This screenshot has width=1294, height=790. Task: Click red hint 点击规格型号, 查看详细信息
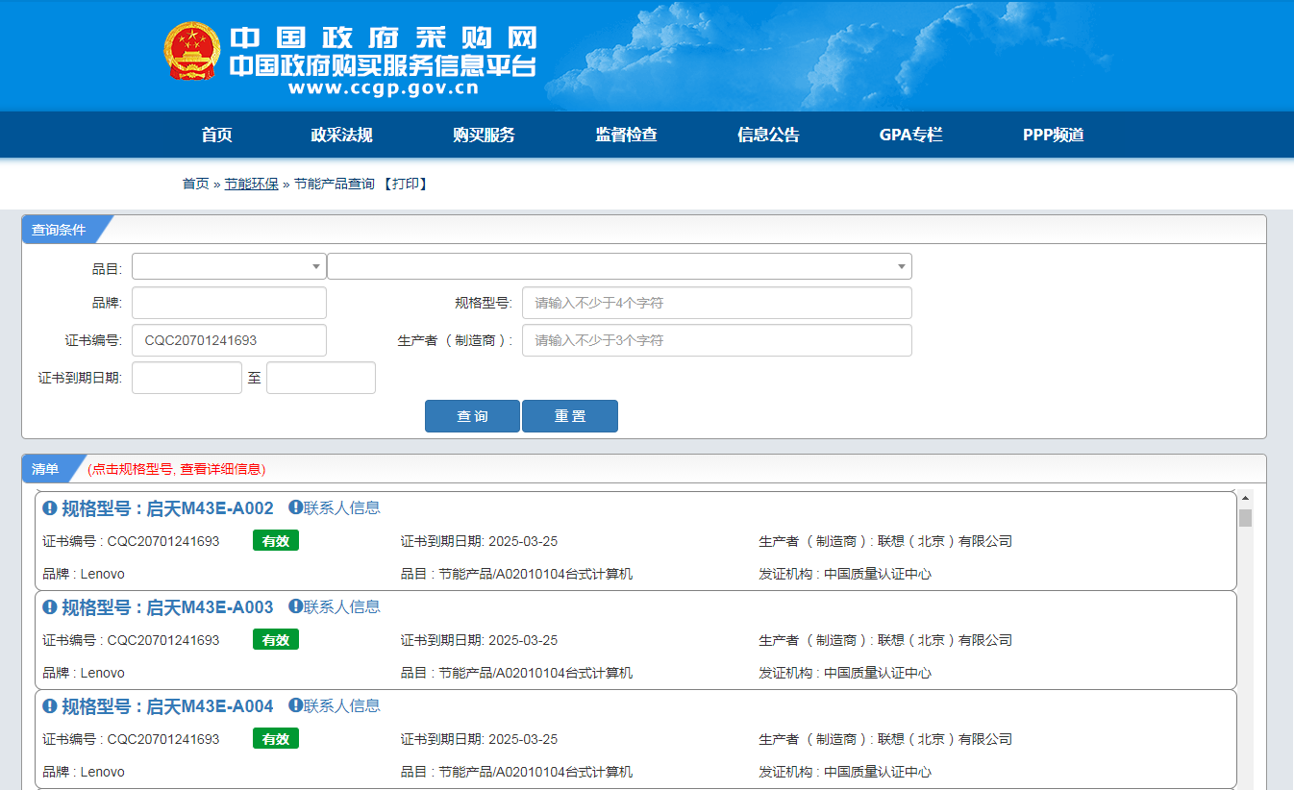pos(176,469)
